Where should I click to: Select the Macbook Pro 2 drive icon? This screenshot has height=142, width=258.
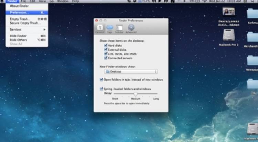[x=229, y=35]
